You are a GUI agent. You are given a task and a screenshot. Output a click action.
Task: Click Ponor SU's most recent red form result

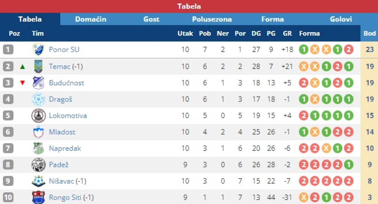pyautogui.click(x=348, y=50)
